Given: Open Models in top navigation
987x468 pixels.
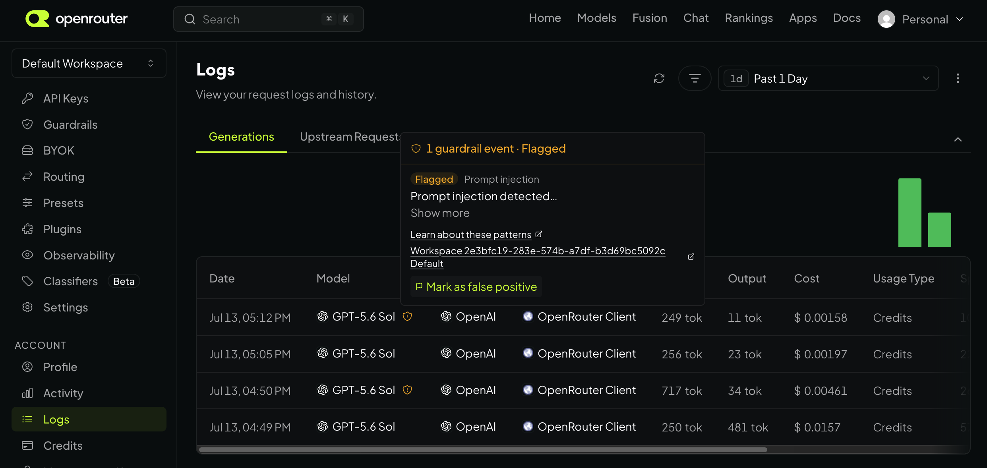Looking at the screenshot, I should (597, 18).
